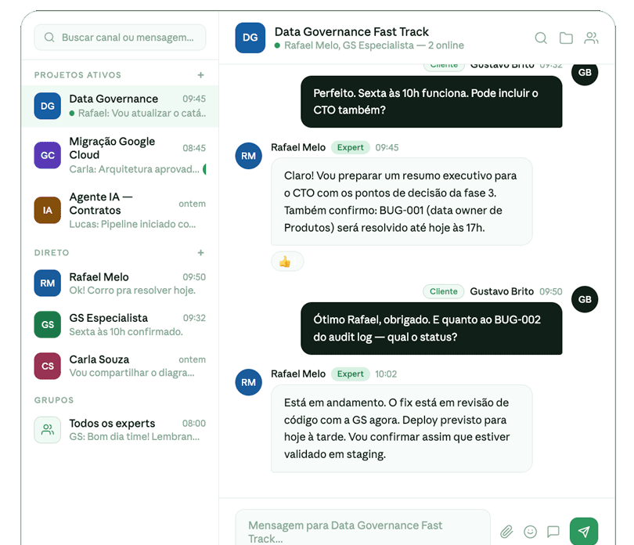Screen dimensions: 634x545
Task: Open the Data Governance channel
Action: [120, 106]
